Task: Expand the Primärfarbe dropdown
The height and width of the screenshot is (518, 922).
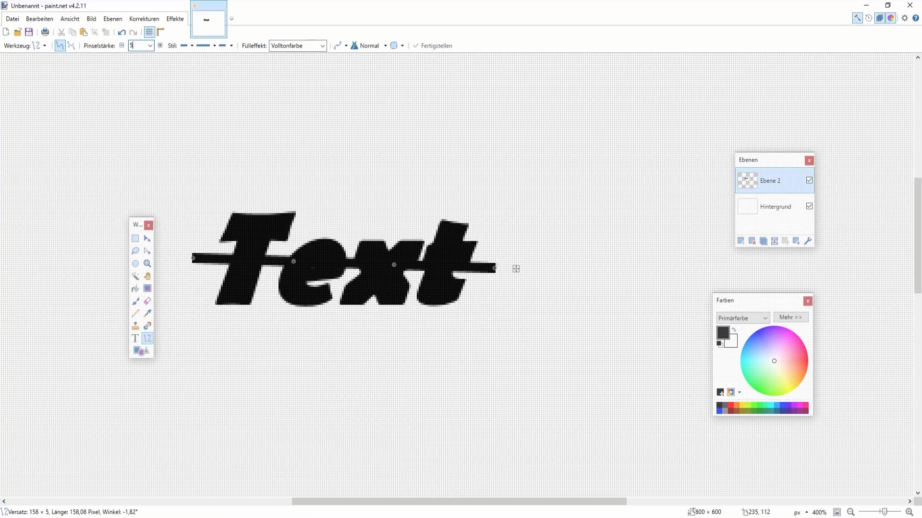Action: pos(743,318)
